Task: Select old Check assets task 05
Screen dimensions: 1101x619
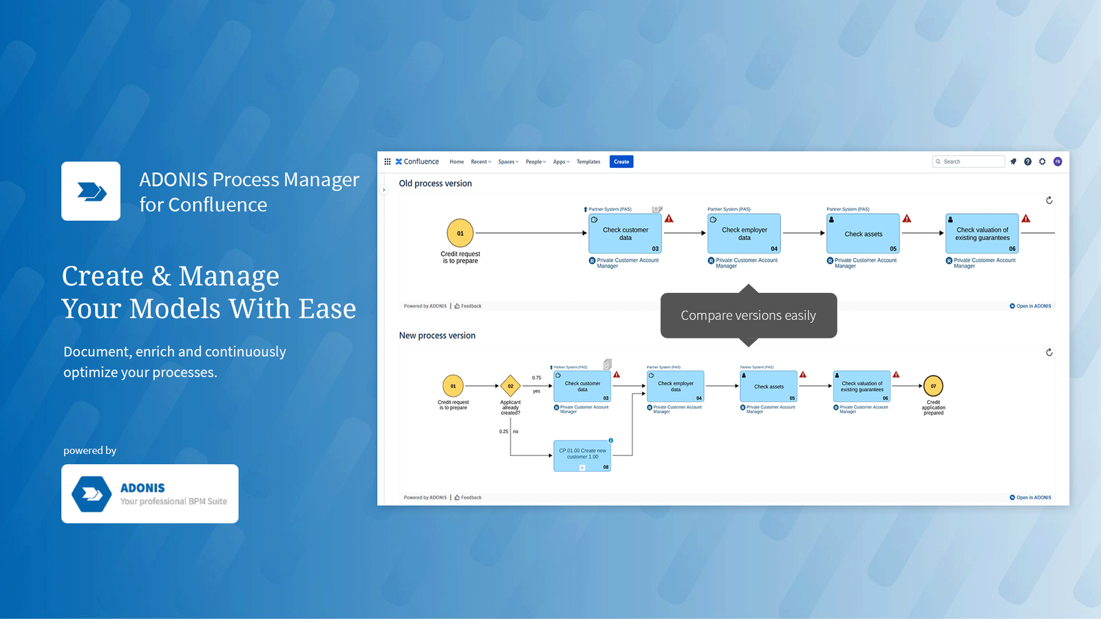Action: (x=863, y=234)
